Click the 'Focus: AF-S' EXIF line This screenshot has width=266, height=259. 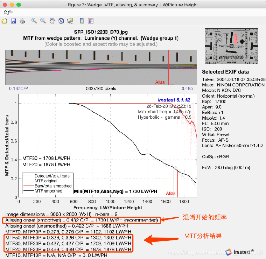215,140
